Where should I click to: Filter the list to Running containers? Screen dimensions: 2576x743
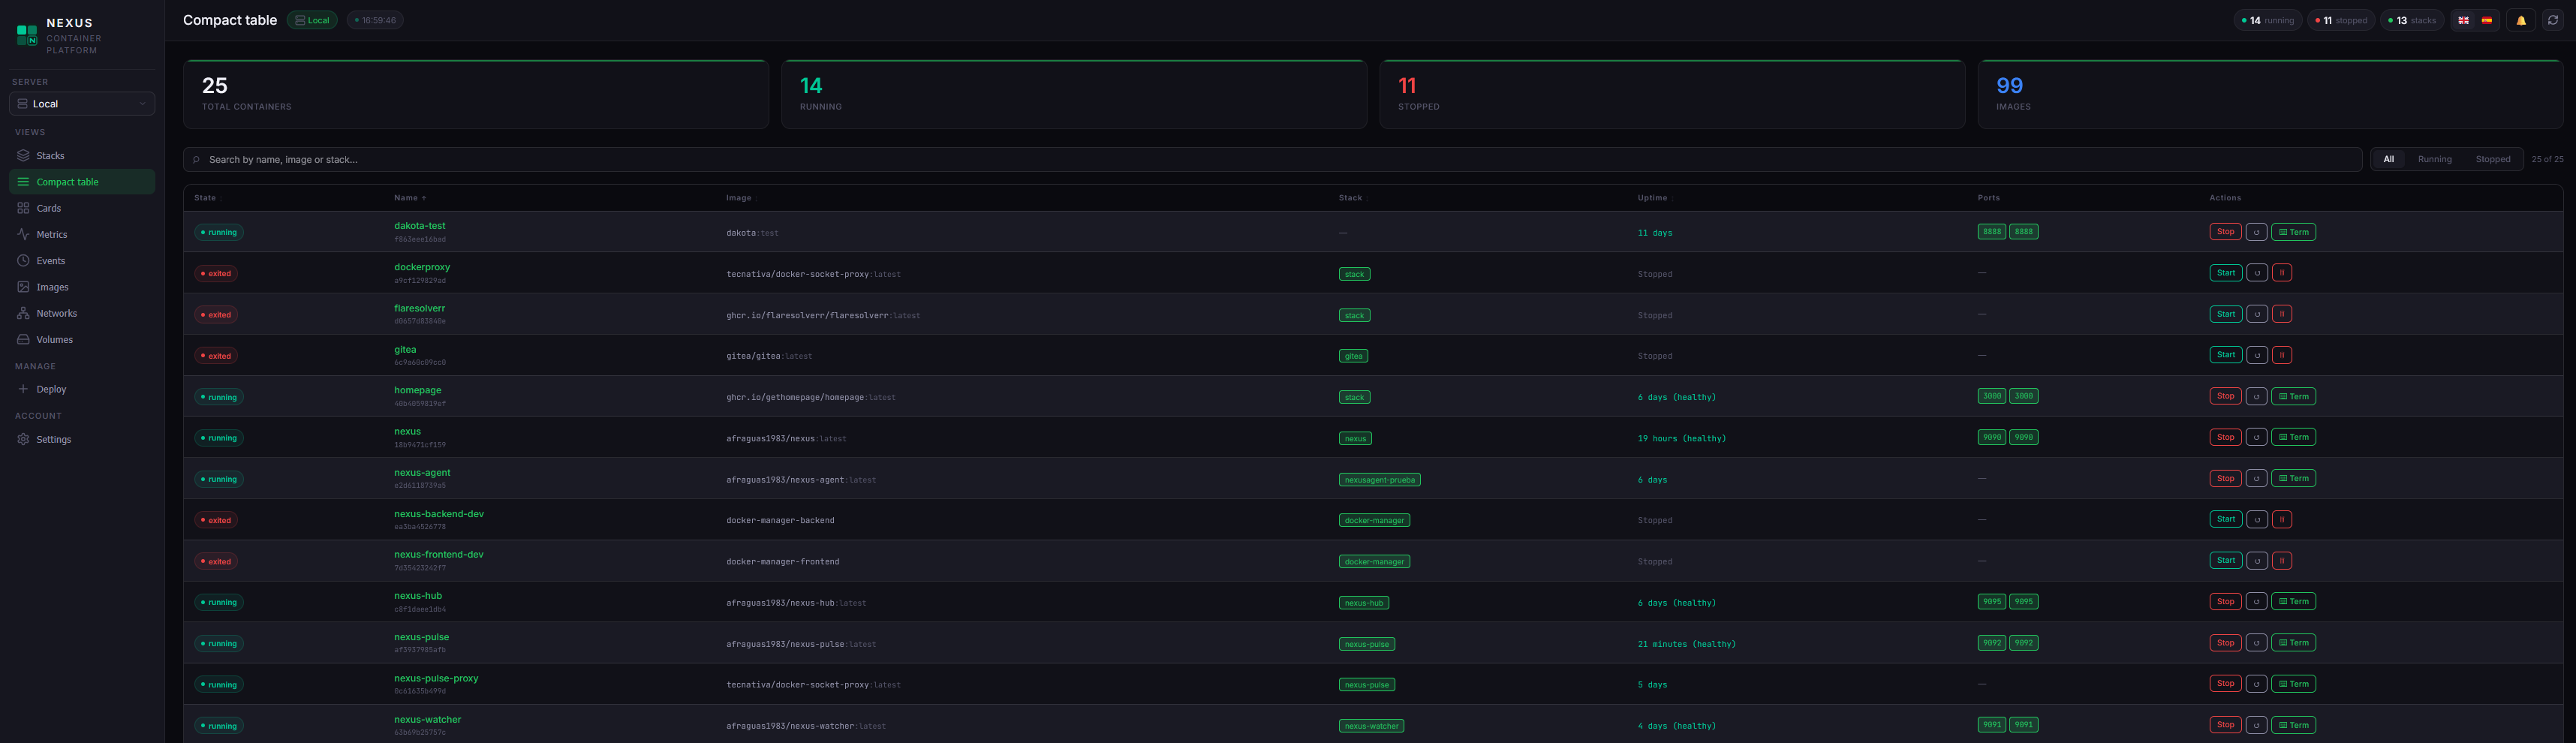click(x=2434, y=159)
